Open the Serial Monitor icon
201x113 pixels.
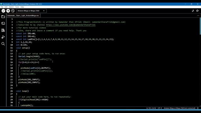click(x=198, y=11)
